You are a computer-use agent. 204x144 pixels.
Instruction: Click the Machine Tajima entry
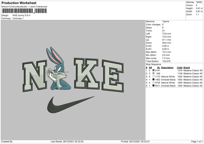pos(166,21)
